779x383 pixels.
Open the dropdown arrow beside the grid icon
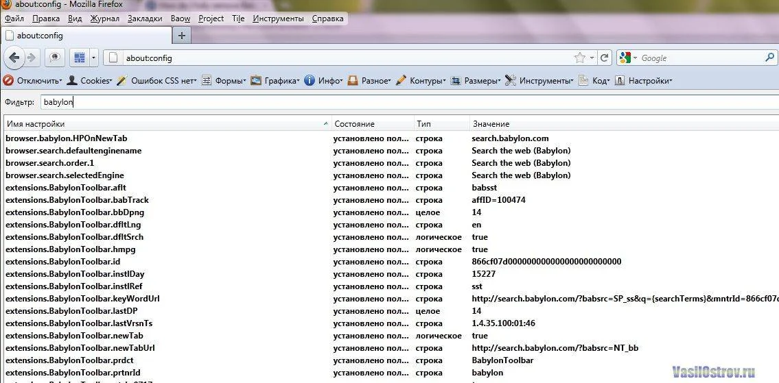(93, 58)
